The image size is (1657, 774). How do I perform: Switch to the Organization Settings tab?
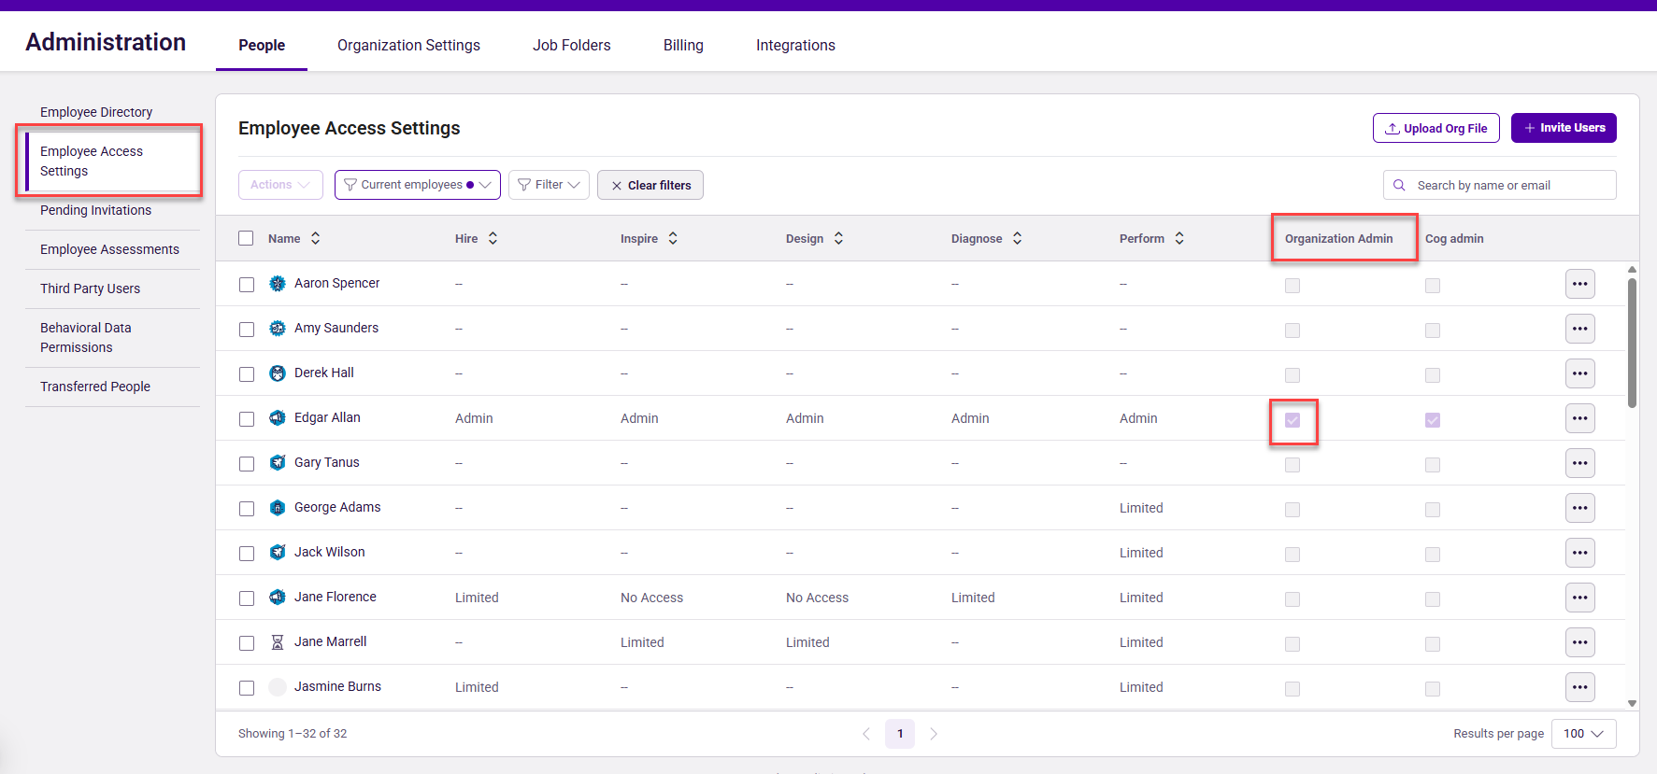pyautogui.click(x=408, y=45)
